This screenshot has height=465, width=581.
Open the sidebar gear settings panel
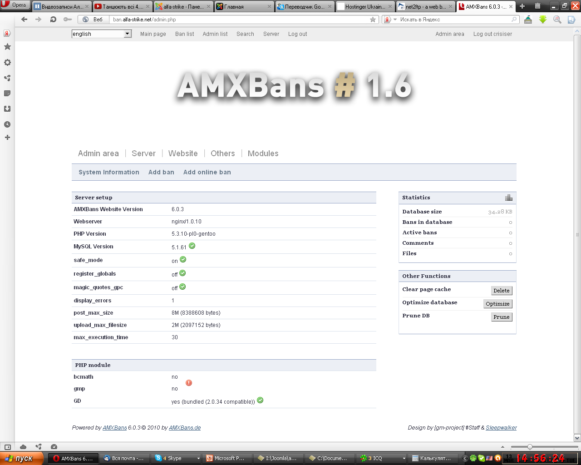[x=7, y=62]
